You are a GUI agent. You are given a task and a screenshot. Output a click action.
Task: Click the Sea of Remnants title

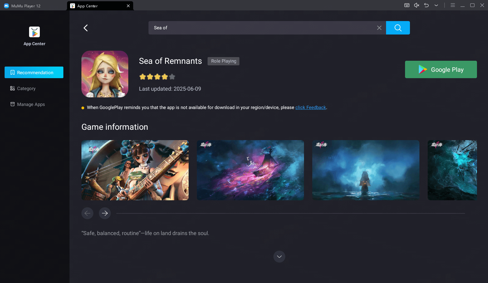pos(170,61)
